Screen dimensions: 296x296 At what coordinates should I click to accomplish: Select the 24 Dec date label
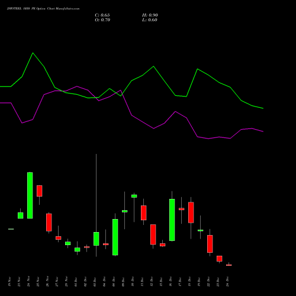(227, 282)
